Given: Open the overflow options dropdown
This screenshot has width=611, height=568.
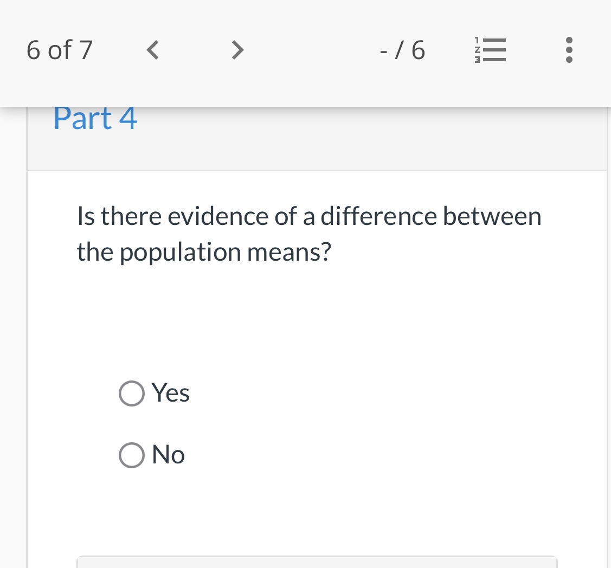Looking at the screenshot, I should tap(569, 50).
